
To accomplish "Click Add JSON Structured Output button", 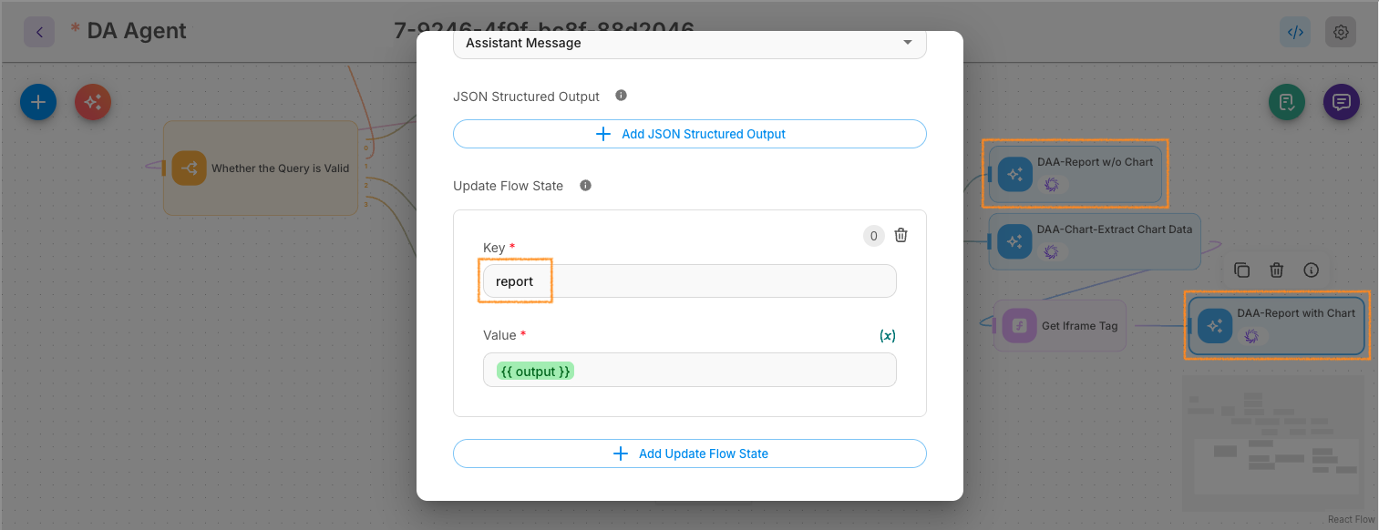I will click(x=689, y=134).
